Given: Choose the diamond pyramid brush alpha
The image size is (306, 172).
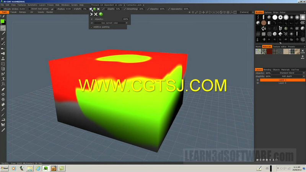Looking at the screenshot, I should (x=280, y=34).
